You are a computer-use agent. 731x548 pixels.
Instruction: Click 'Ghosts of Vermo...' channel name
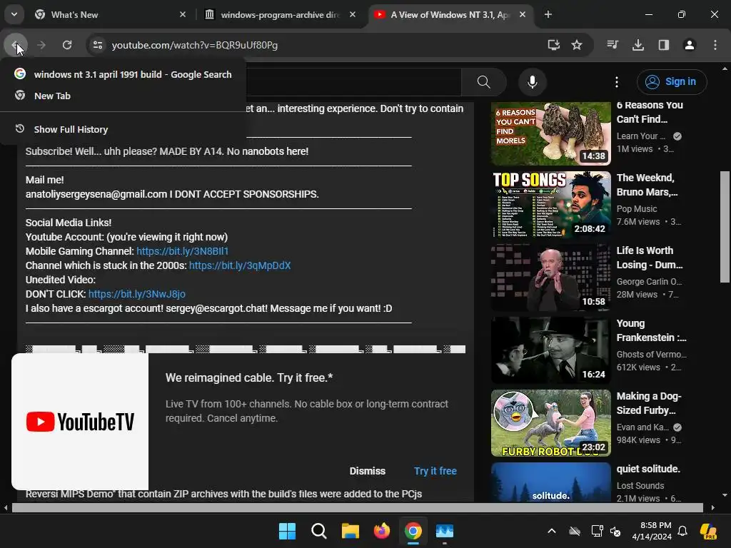pos(651,354)
